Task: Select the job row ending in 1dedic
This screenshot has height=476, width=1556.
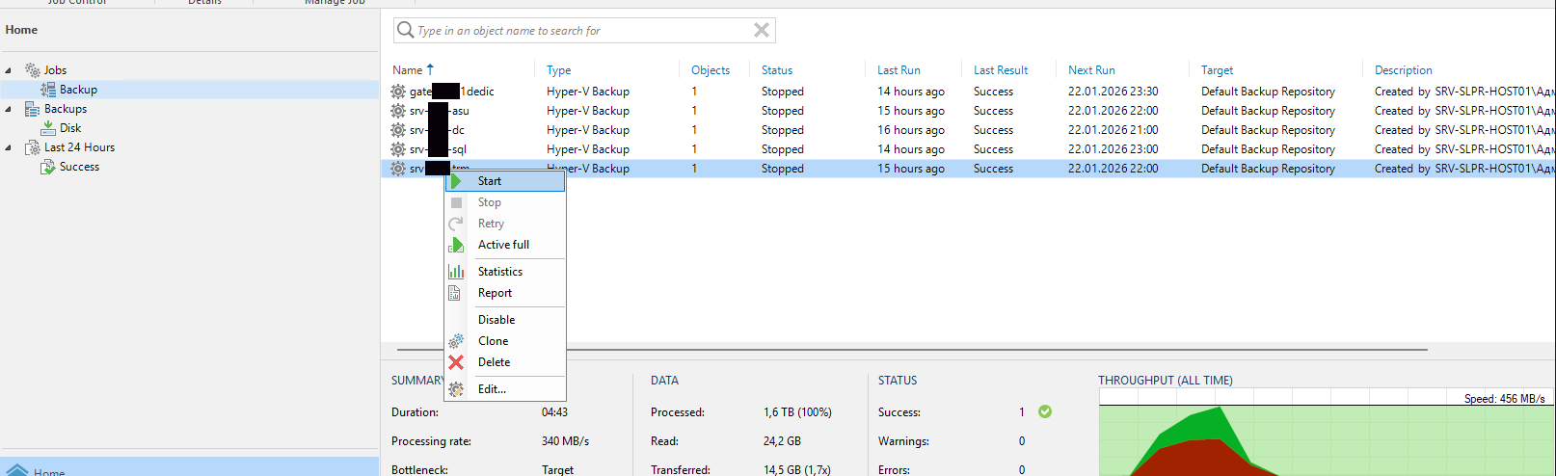Action: [968, 92]
